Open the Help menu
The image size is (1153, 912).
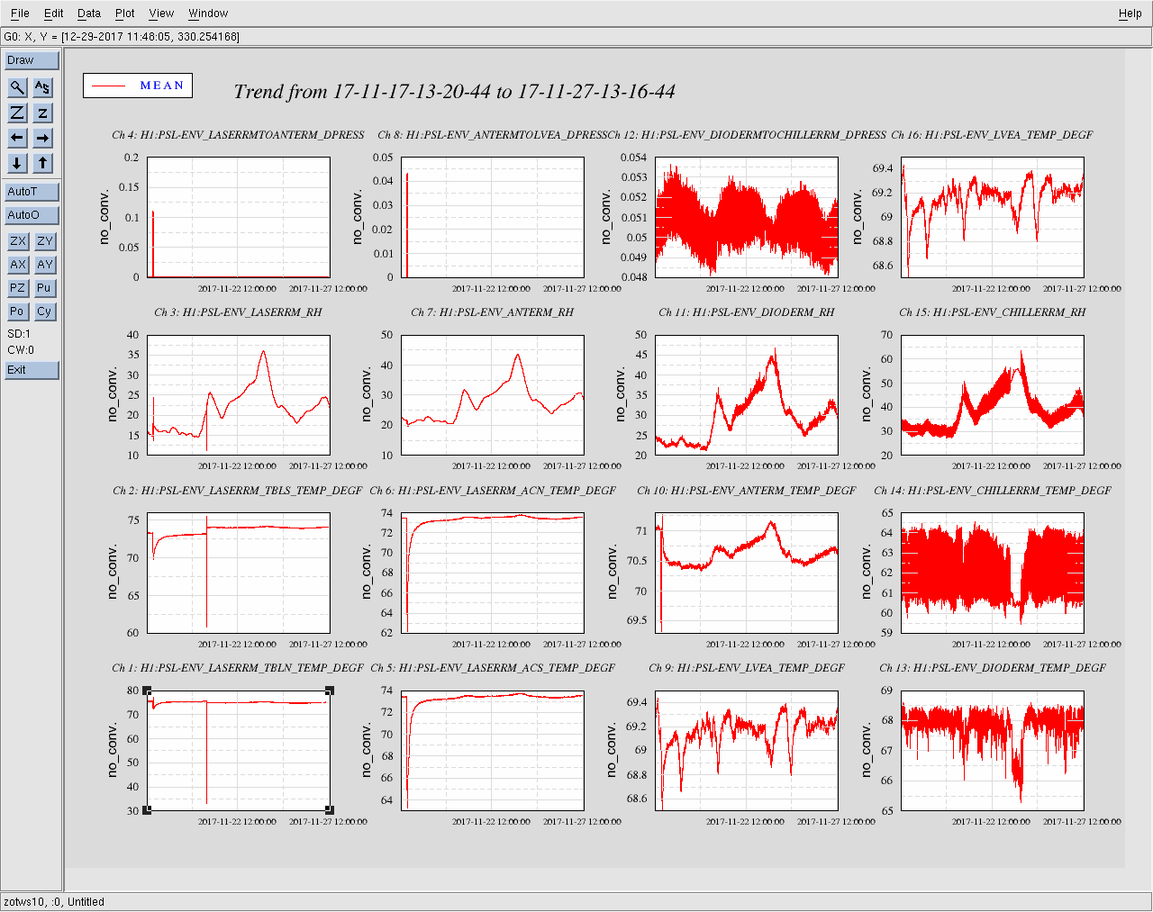pos(1130,14)
